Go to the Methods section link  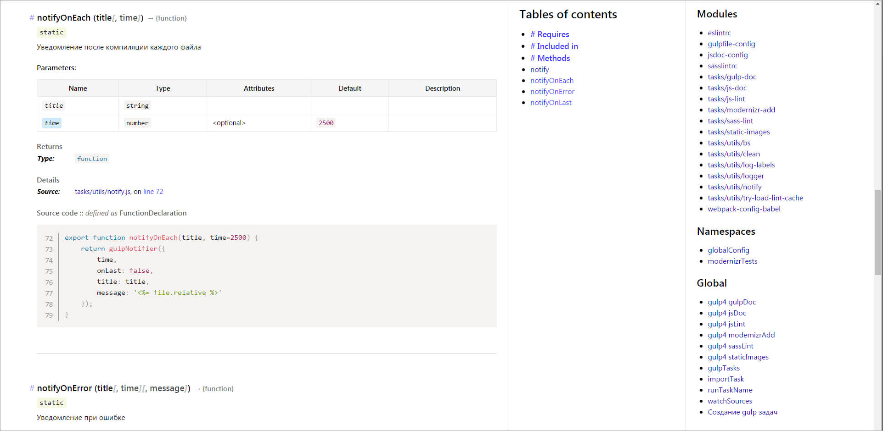(550, 58)
